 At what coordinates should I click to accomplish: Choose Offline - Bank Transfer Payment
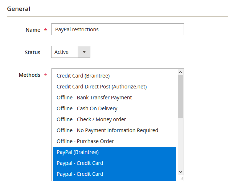94,98
